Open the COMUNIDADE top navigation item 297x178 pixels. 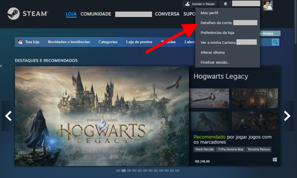pyautogui.click(x=96, y=14)
